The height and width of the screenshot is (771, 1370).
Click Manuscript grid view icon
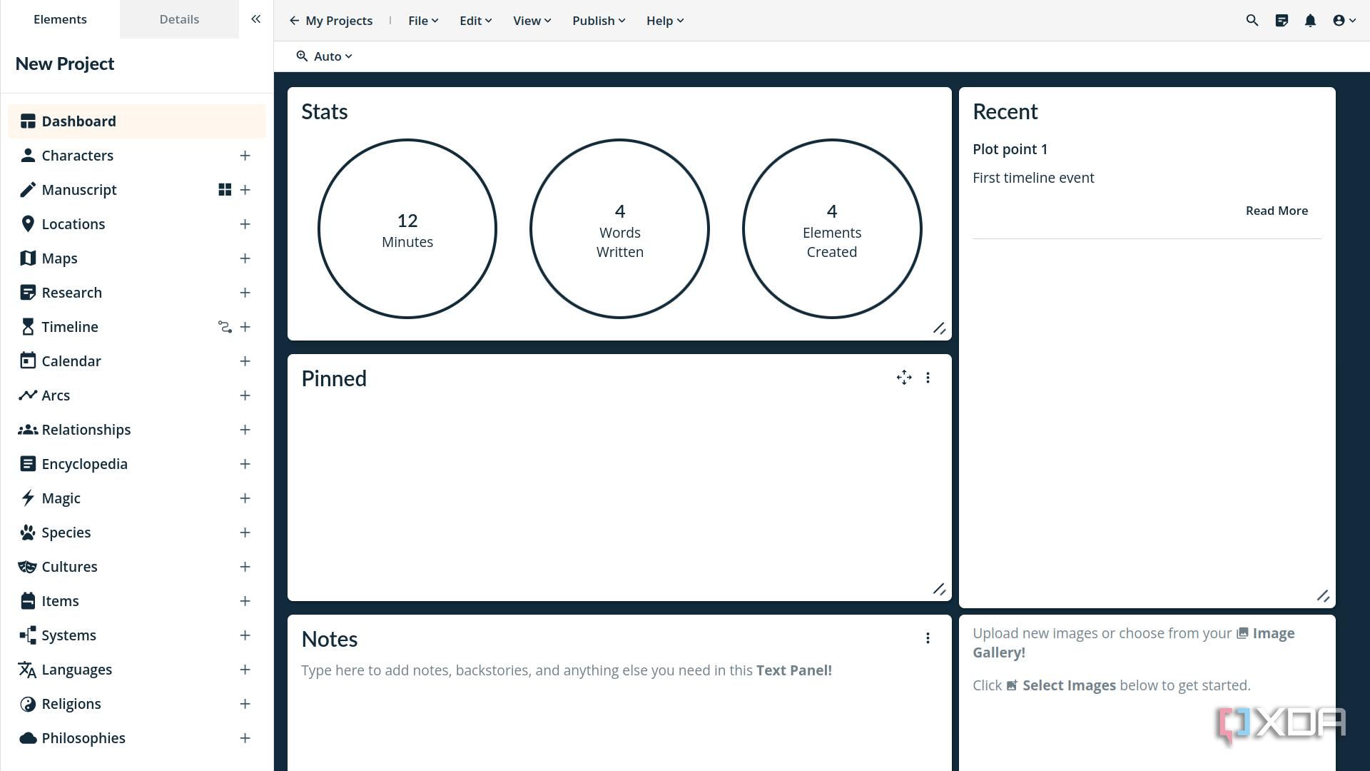225,190
